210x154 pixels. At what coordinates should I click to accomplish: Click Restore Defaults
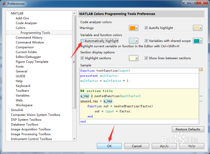pyautogui.click(x=188, y=129)
